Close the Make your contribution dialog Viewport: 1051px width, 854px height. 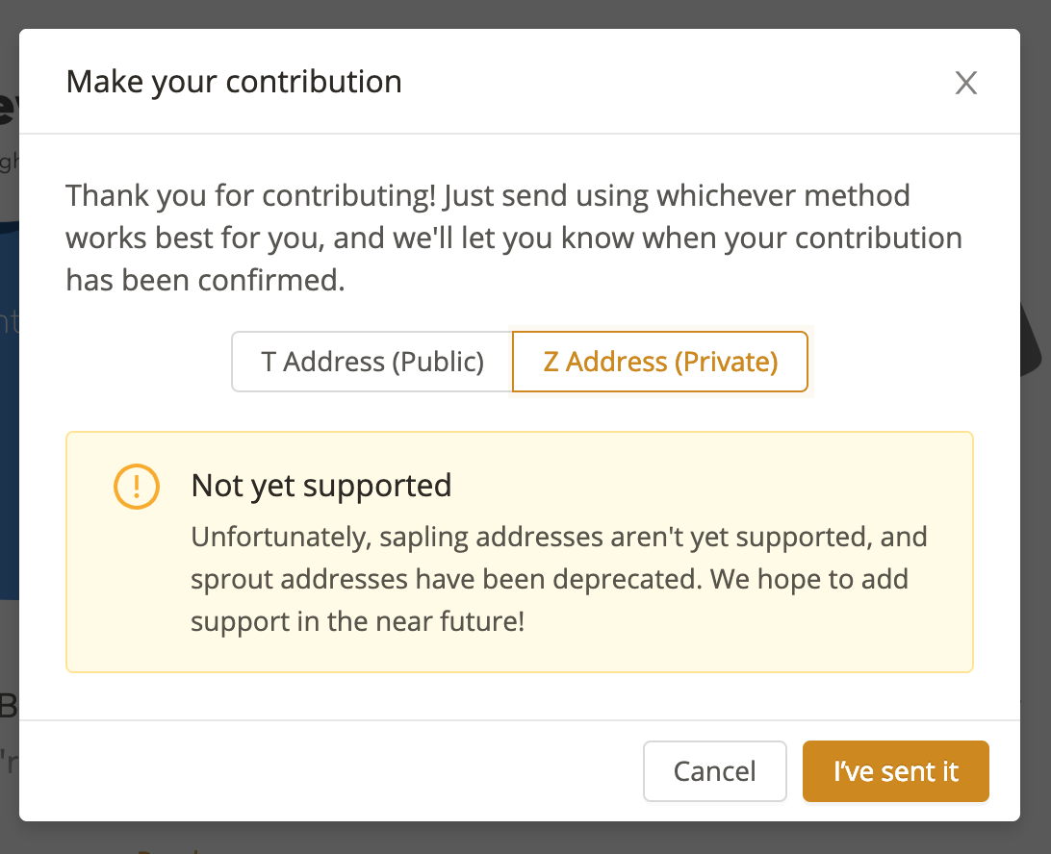coord(965,83)
